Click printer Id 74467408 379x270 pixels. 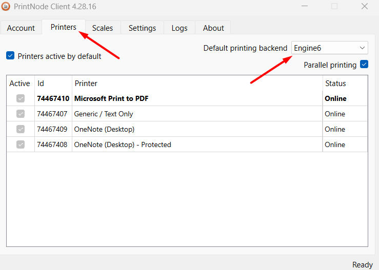52,144
